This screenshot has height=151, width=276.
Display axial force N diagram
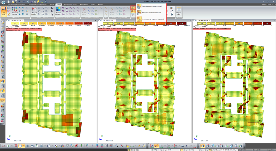pyautogui.click(x=39, y=8)
